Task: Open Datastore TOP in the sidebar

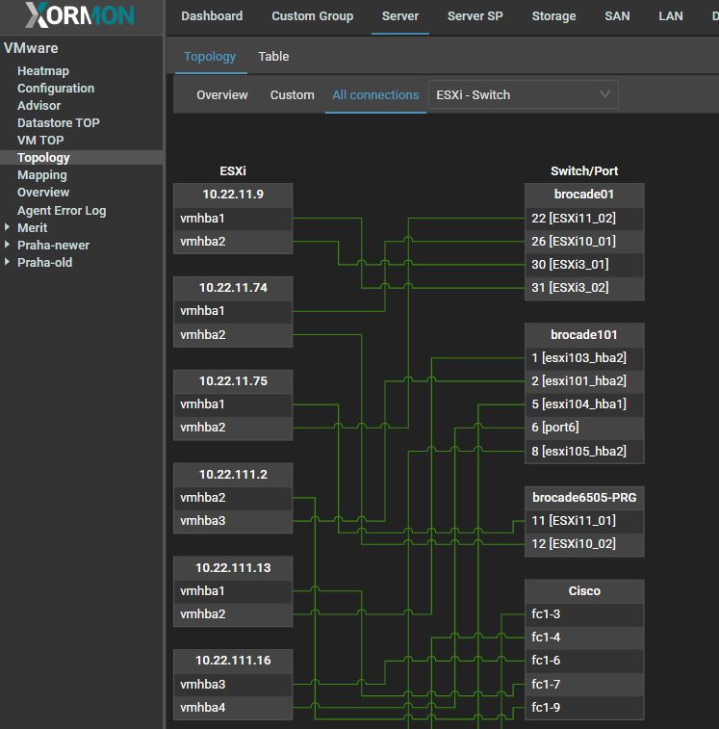Action: [59, 123]
